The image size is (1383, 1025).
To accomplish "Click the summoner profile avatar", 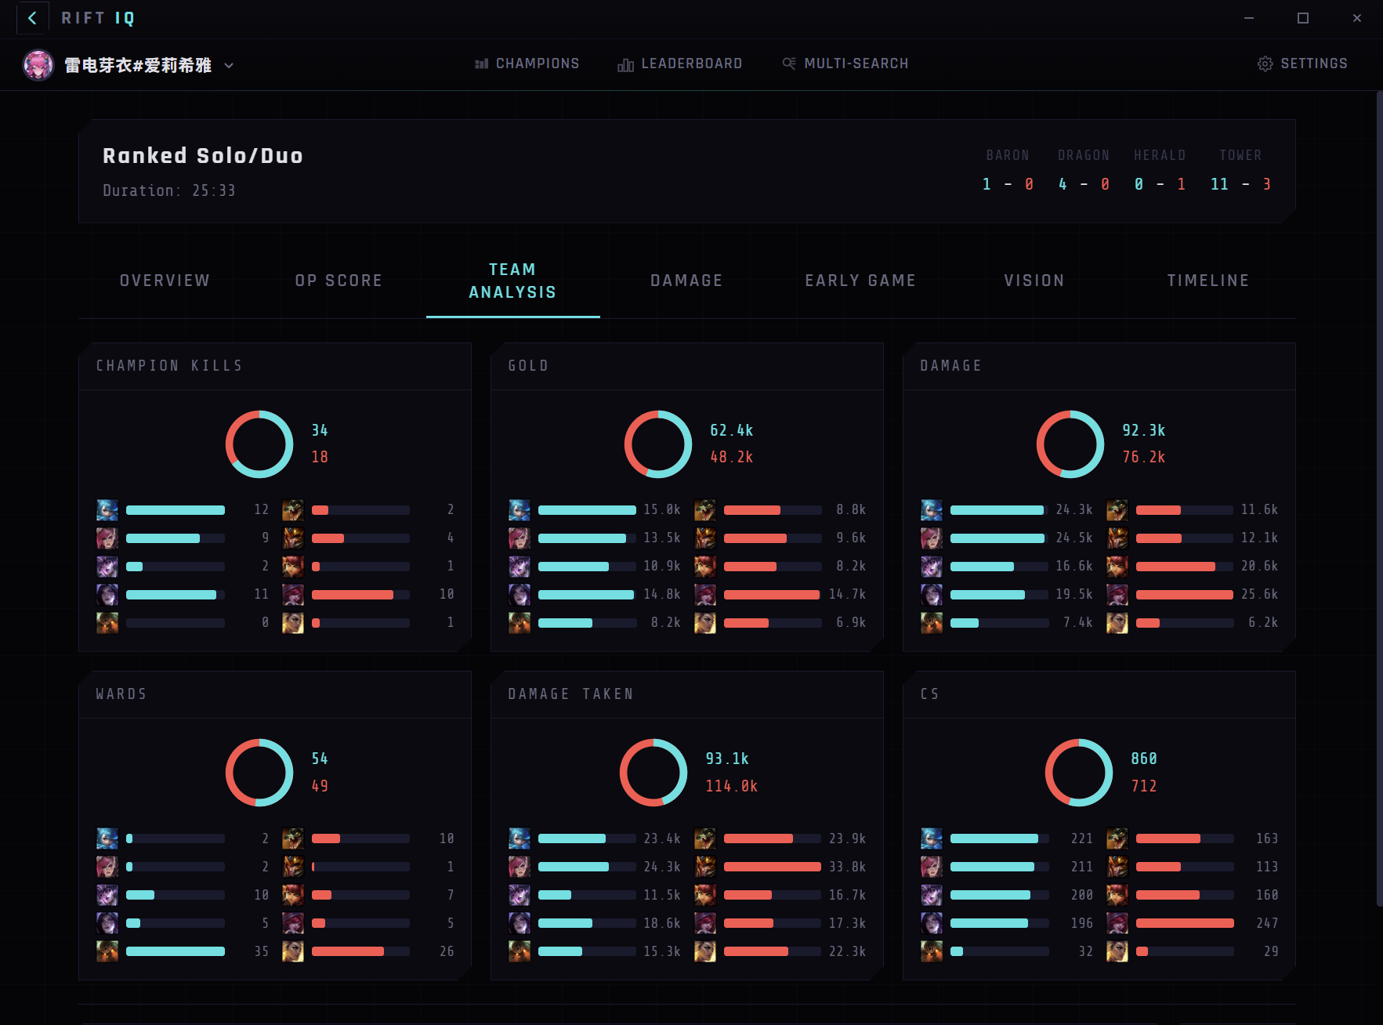I will click(38, 65).
